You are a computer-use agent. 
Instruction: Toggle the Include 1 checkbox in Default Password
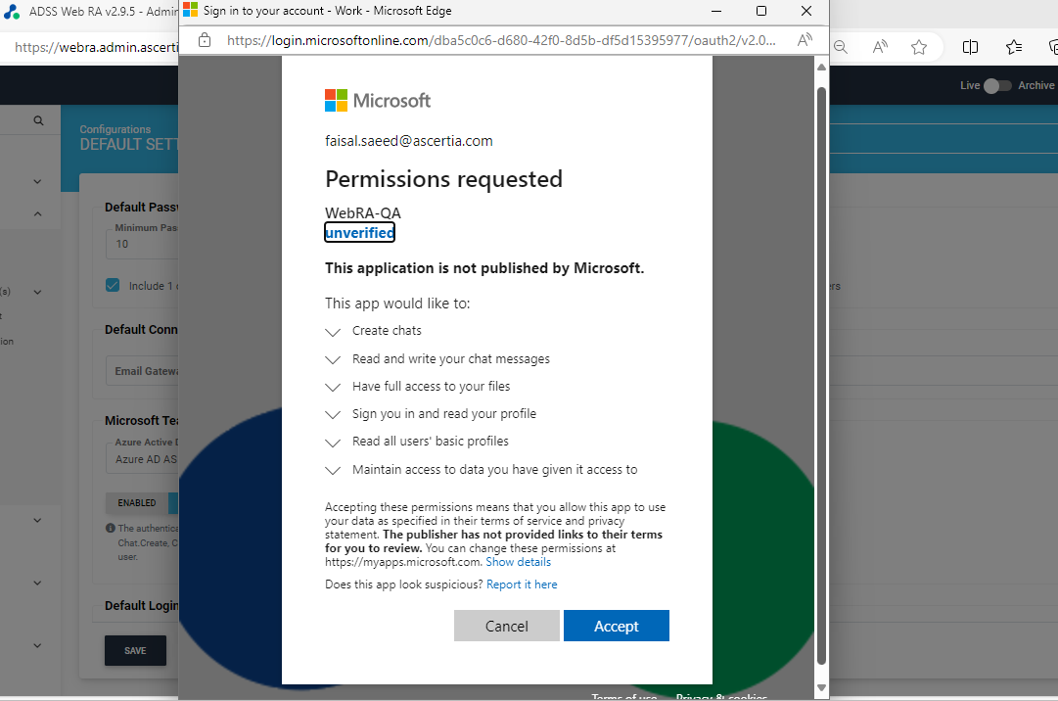pos(113,285)
